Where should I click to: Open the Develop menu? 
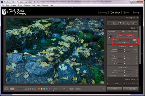(13, 5)
